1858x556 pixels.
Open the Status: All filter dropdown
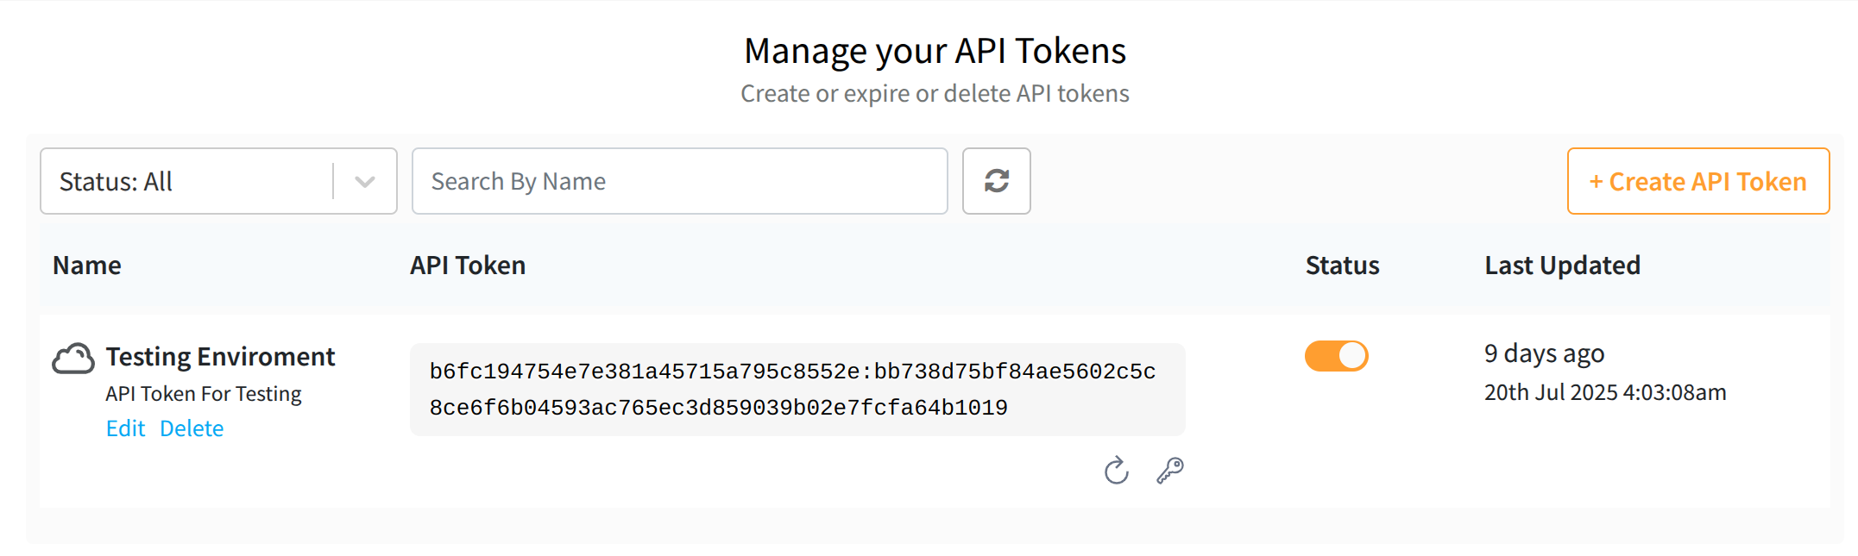tap(186, 181)
